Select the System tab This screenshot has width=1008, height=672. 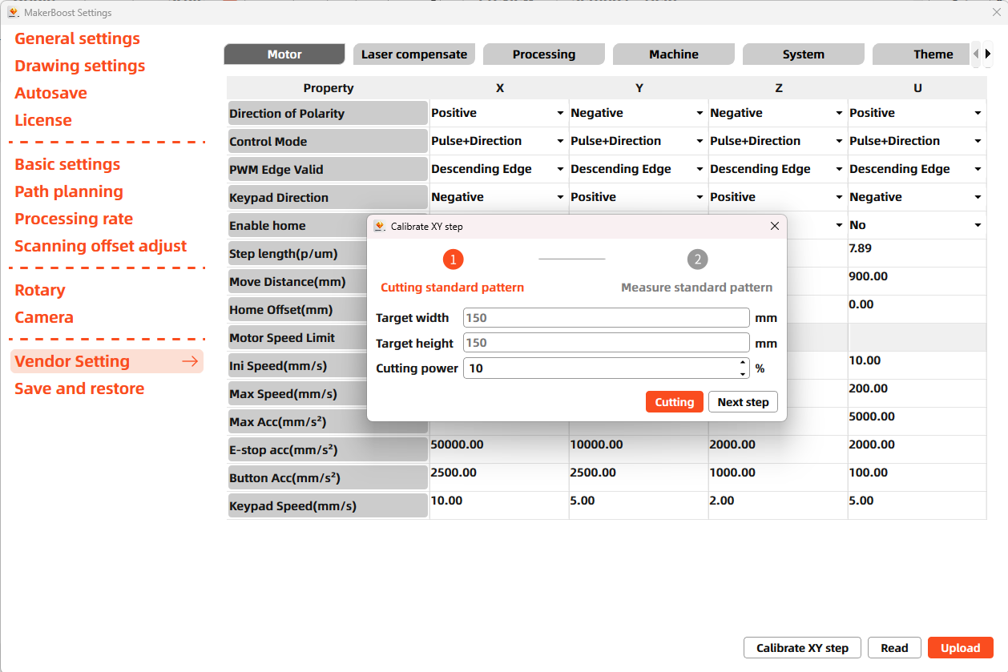tap(803, 54)
